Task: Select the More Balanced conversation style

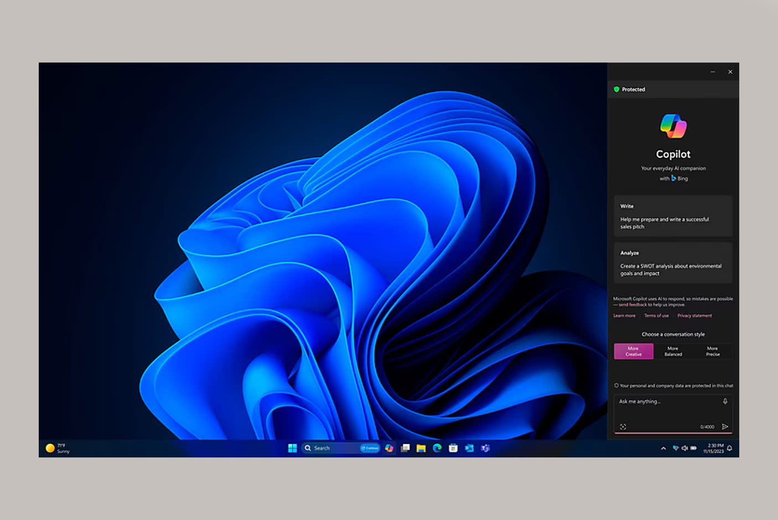Action: click(673, 351)
